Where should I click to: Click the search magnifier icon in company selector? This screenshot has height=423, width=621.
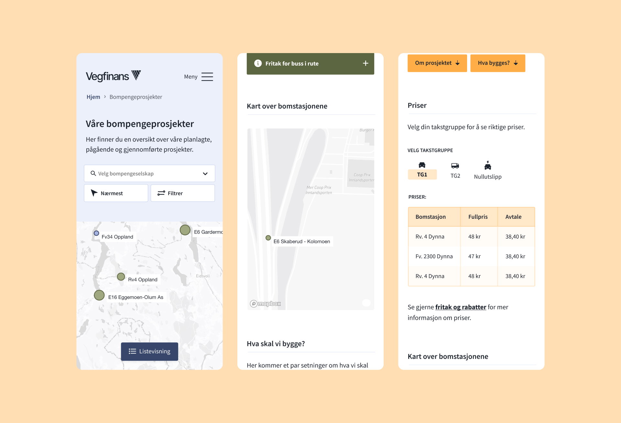pyautogui.click(x=93, y=173)
